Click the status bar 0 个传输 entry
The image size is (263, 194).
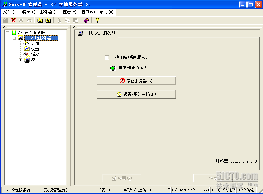point(246,190)
